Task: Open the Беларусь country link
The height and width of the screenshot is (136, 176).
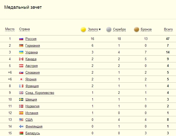Action: [33, 133]
